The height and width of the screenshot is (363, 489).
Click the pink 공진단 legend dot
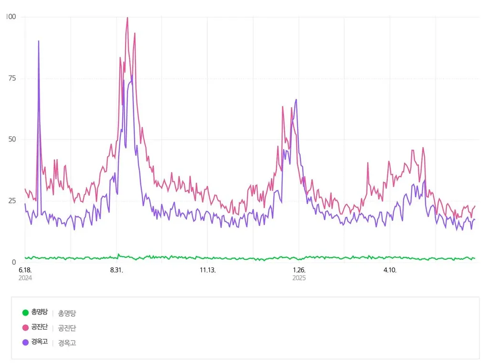coord(26,328)
